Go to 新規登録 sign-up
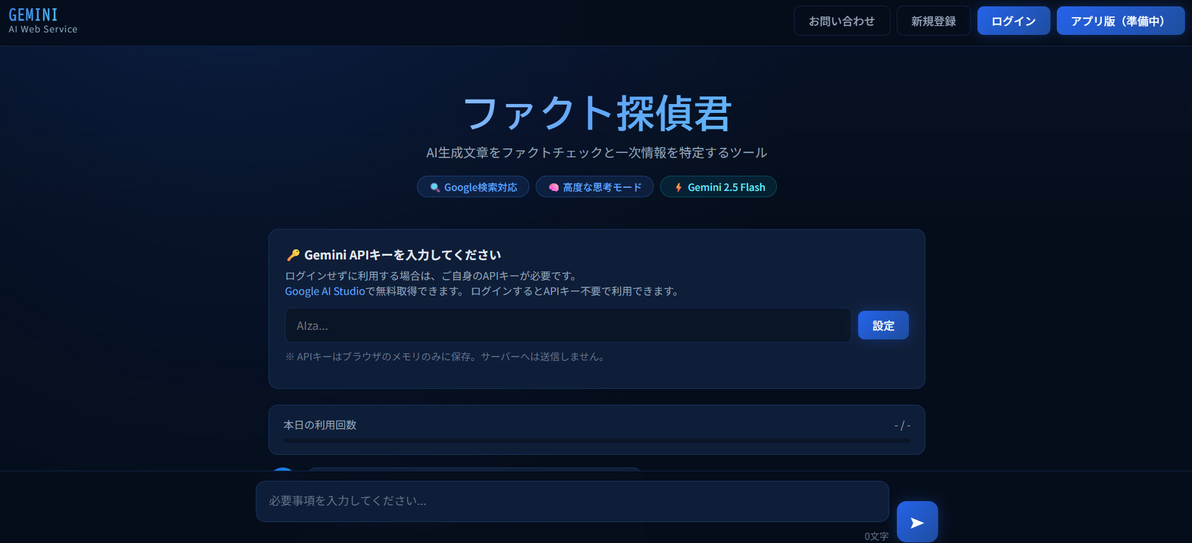 click(933, 21)
